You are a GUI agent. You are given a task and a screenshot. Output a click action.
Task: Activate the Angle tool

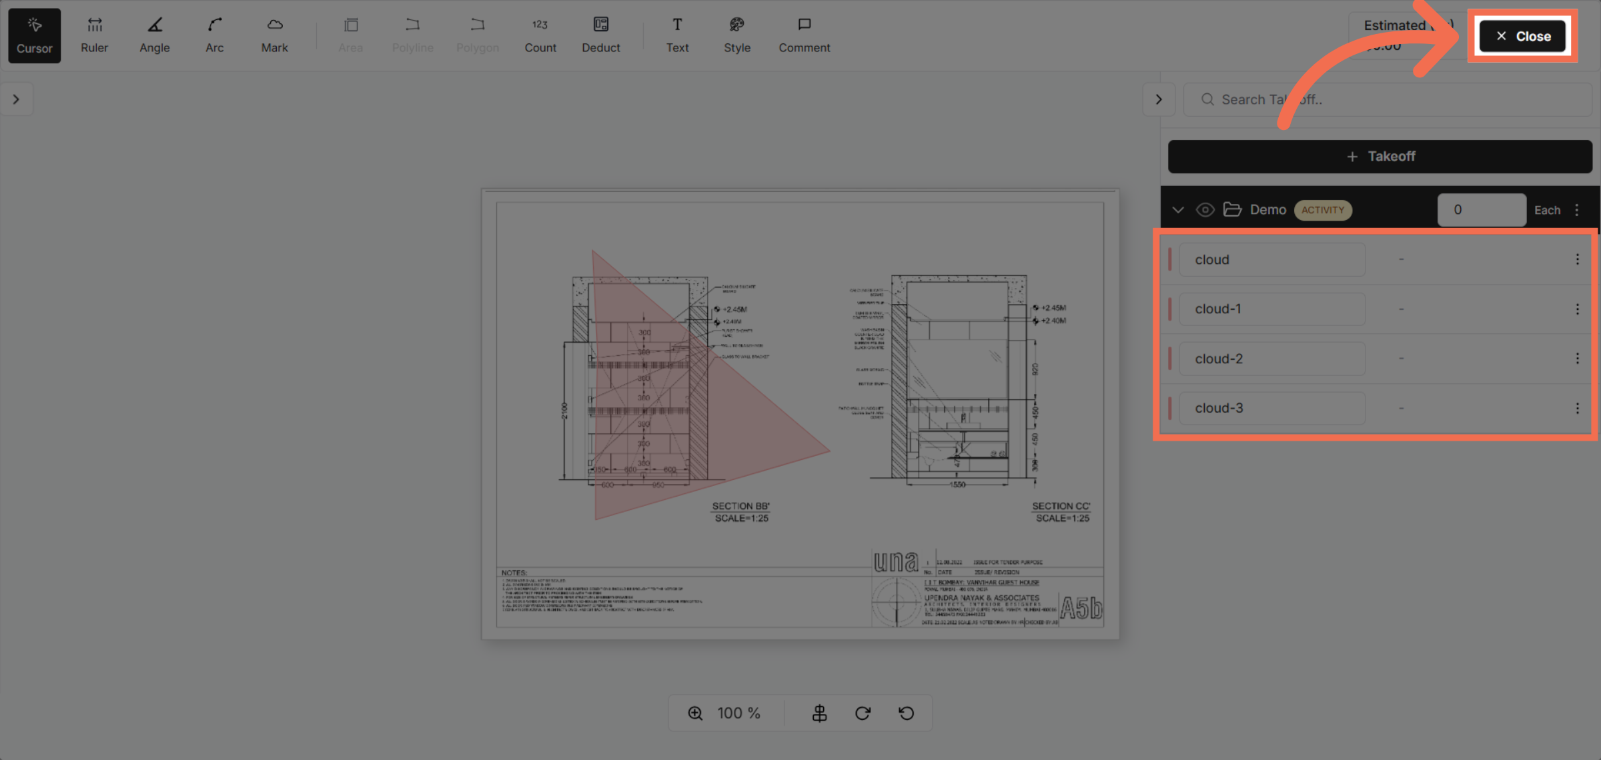pos(154,35)
